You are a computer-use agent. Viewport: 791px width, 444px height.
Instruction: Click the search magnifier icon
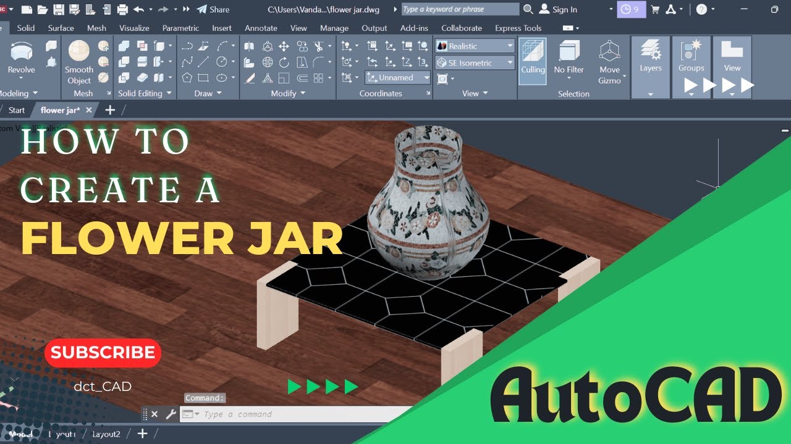[x=528, y=9]
